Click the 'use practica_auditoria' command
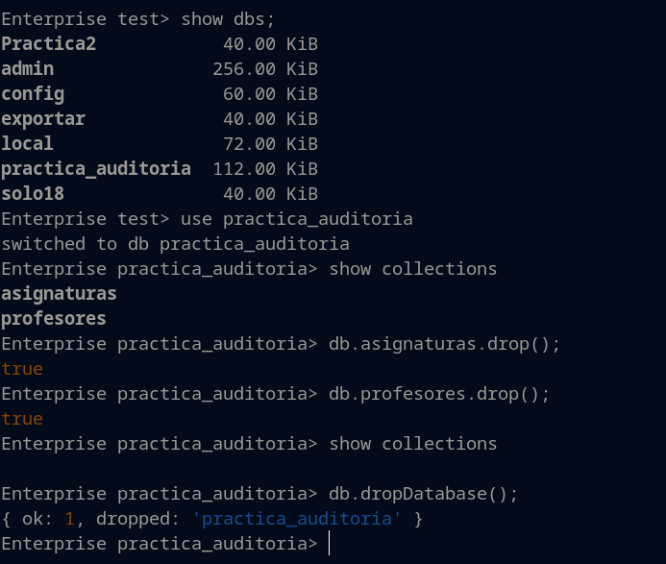This screenshot has width=666, height=564. coord(297,219)
